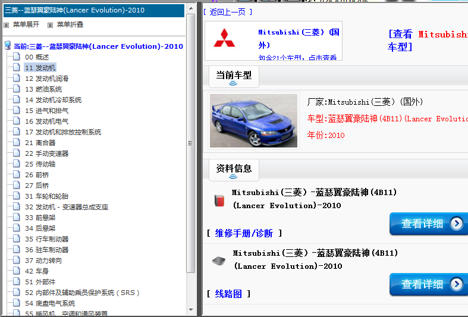The width and height of the screenshot is (468, 317).
Task: Expand all menus via 菜单展开 text
Action: (26, 24)
